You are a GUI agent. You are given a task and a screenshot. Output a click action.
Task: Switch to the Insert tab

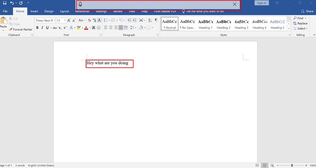point(34,11)
